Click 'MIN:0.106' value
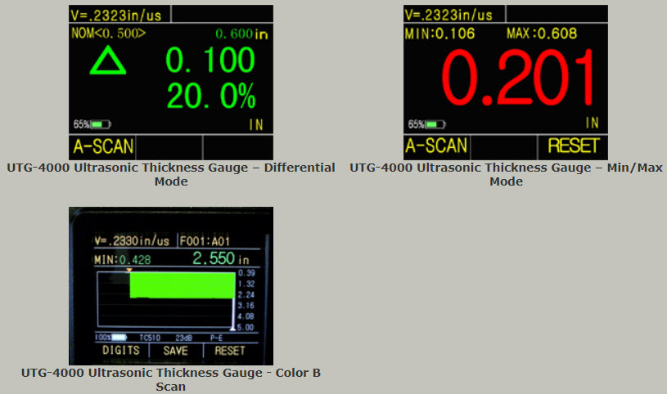 click(x=439, y=34)
